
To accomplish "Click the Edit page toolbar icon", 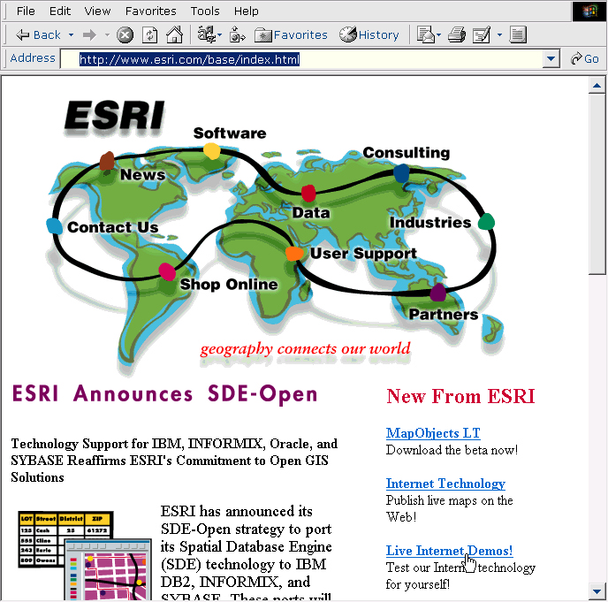I will click(x=482, y=34).
